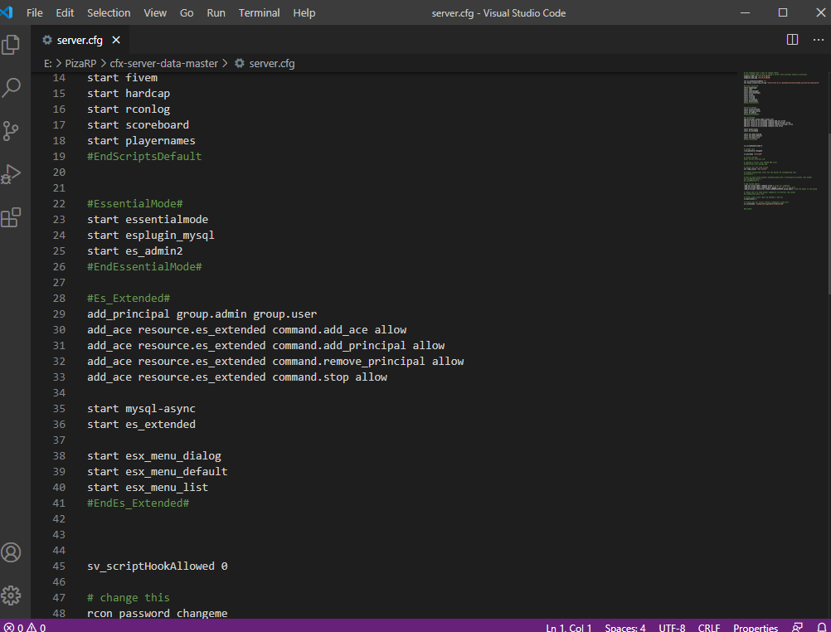
Task: Open Run and Debug view
Action: pos(11,174)
